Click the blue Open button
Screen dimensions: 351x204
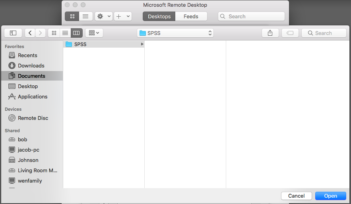click(331, 196)
